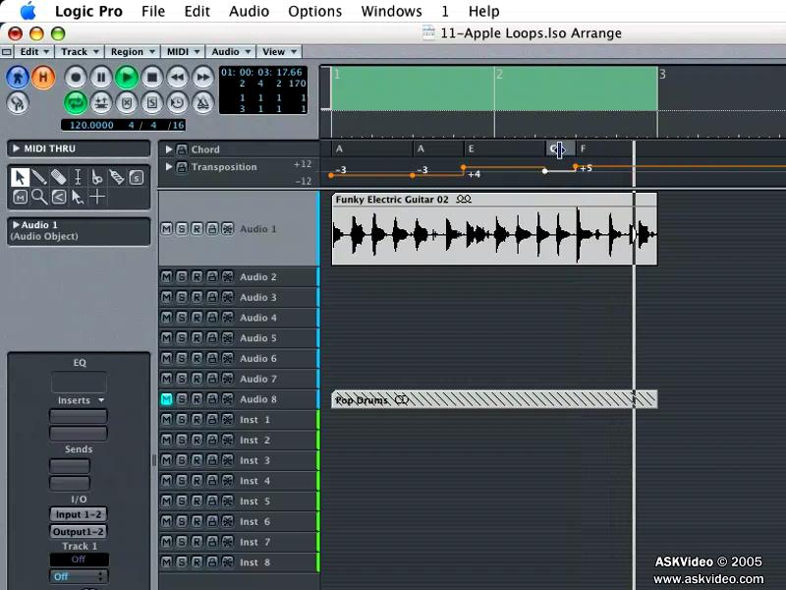
Task: Expand the MIDI THRU parameter box
Action: [x=16, y=148]
